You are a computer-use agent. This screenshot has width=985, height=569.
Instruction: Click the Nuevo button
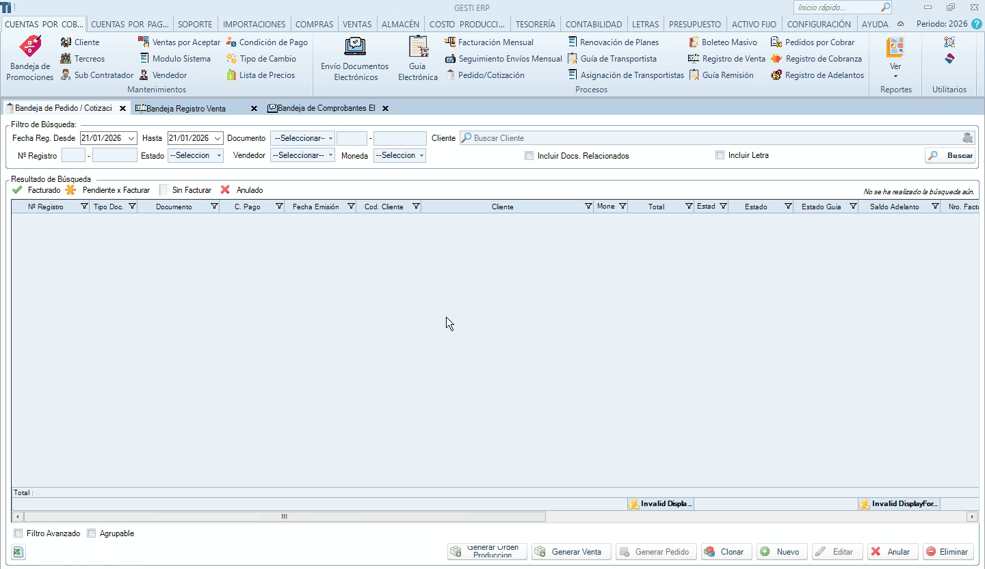[x=782, y=552]
